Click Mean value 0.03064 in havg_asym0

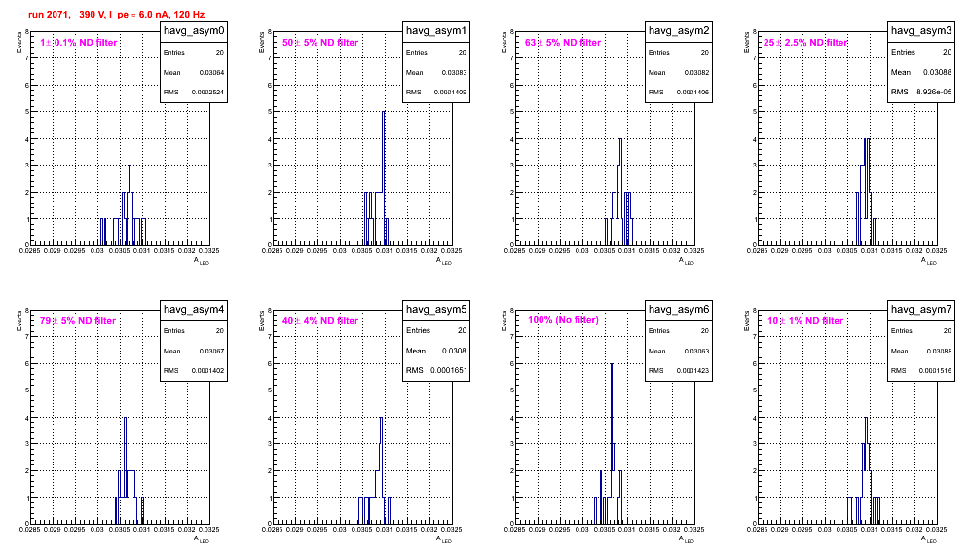211,72
